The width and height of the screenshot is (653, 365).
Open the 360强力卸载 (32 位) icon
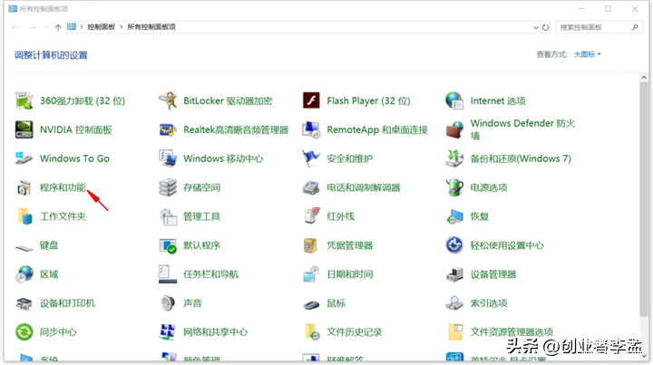point(24,101)
